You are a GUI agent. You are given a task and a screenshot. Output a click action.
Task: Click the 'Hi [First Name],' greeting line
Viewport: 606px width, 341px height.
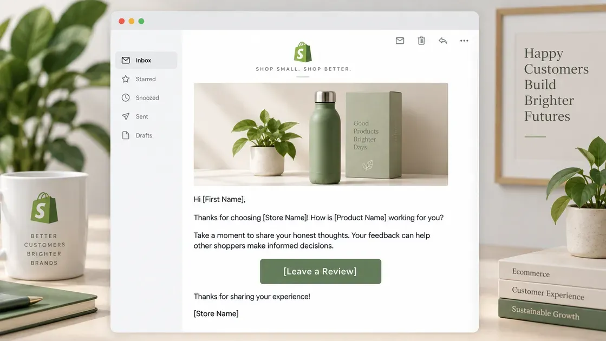coord(219,199)
